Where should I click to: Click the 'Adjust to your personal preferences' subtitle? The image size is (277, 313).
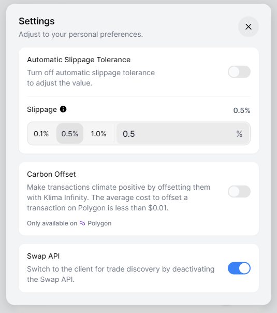tap(81, 34)
